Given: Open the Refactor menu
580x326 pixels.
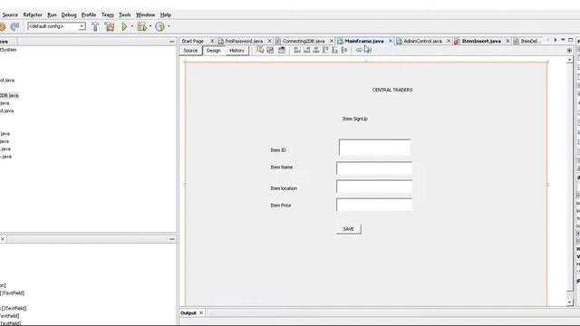Looking at the screenshot, I should coord(33,14).
